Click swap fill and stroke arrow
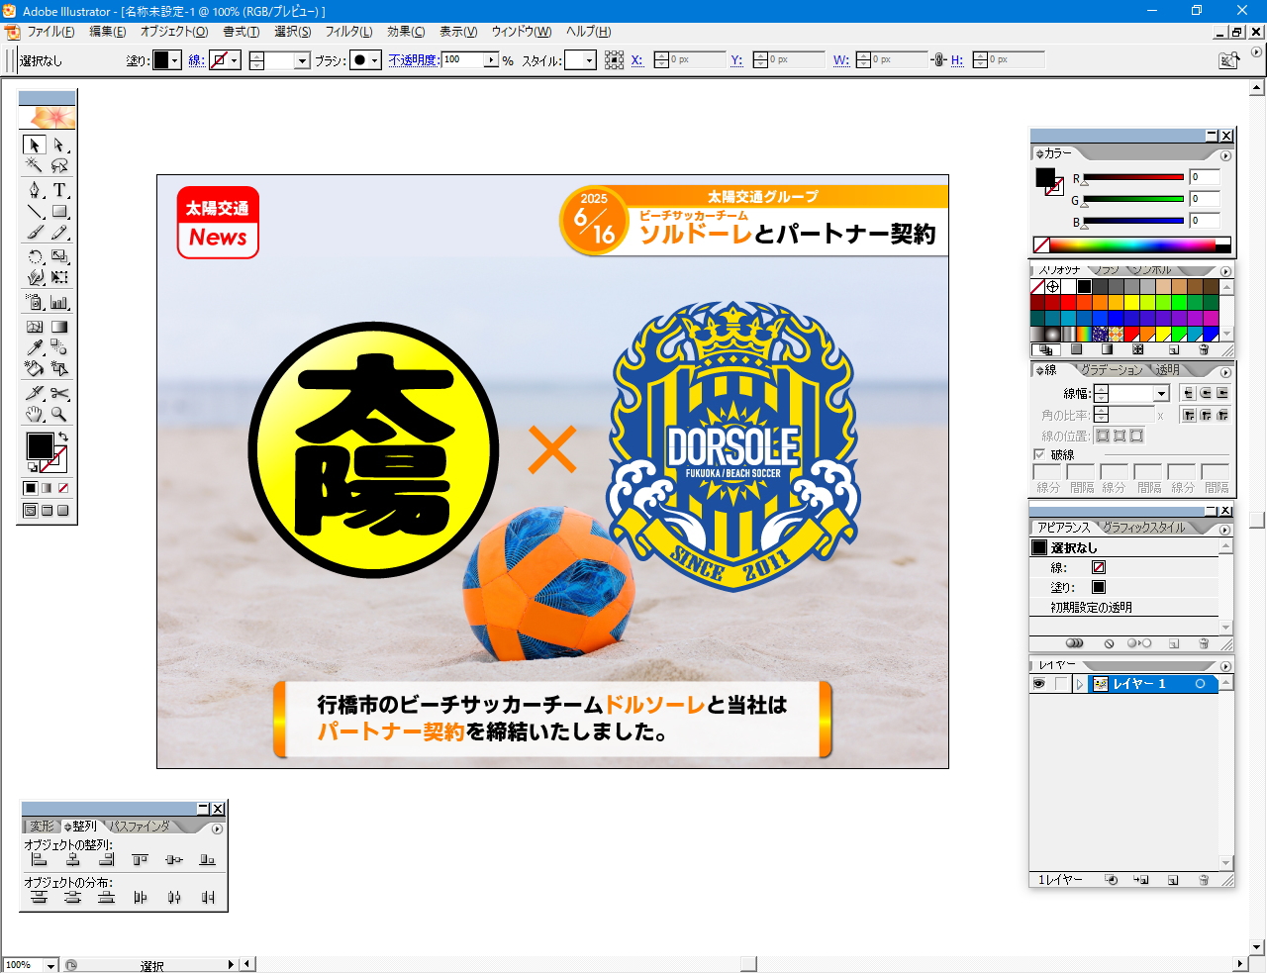 click(63, 437)
